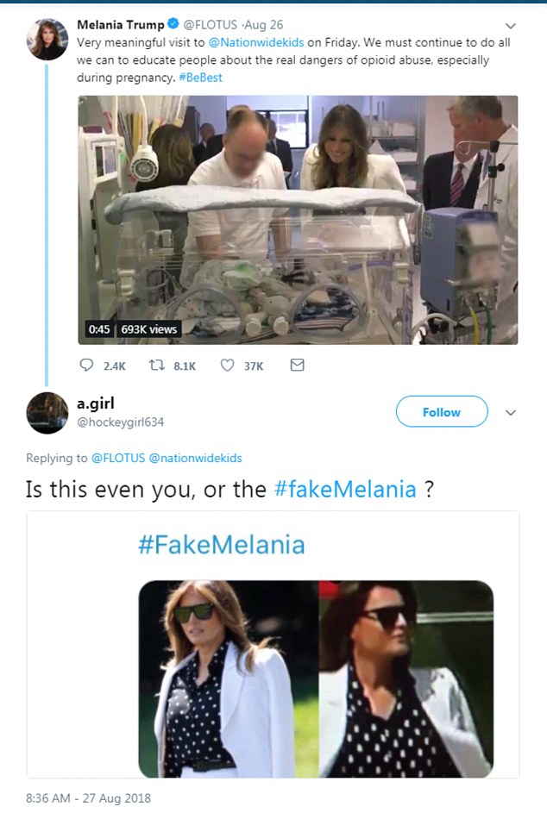Like the tweet with heart icon
Viewport: 547px width, 813px height.
point(227,366)
